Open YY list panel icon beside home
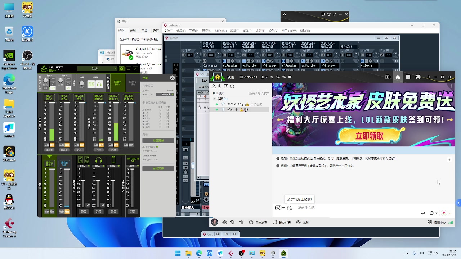The height and width of the screenshot is (259, 461). 408,77
